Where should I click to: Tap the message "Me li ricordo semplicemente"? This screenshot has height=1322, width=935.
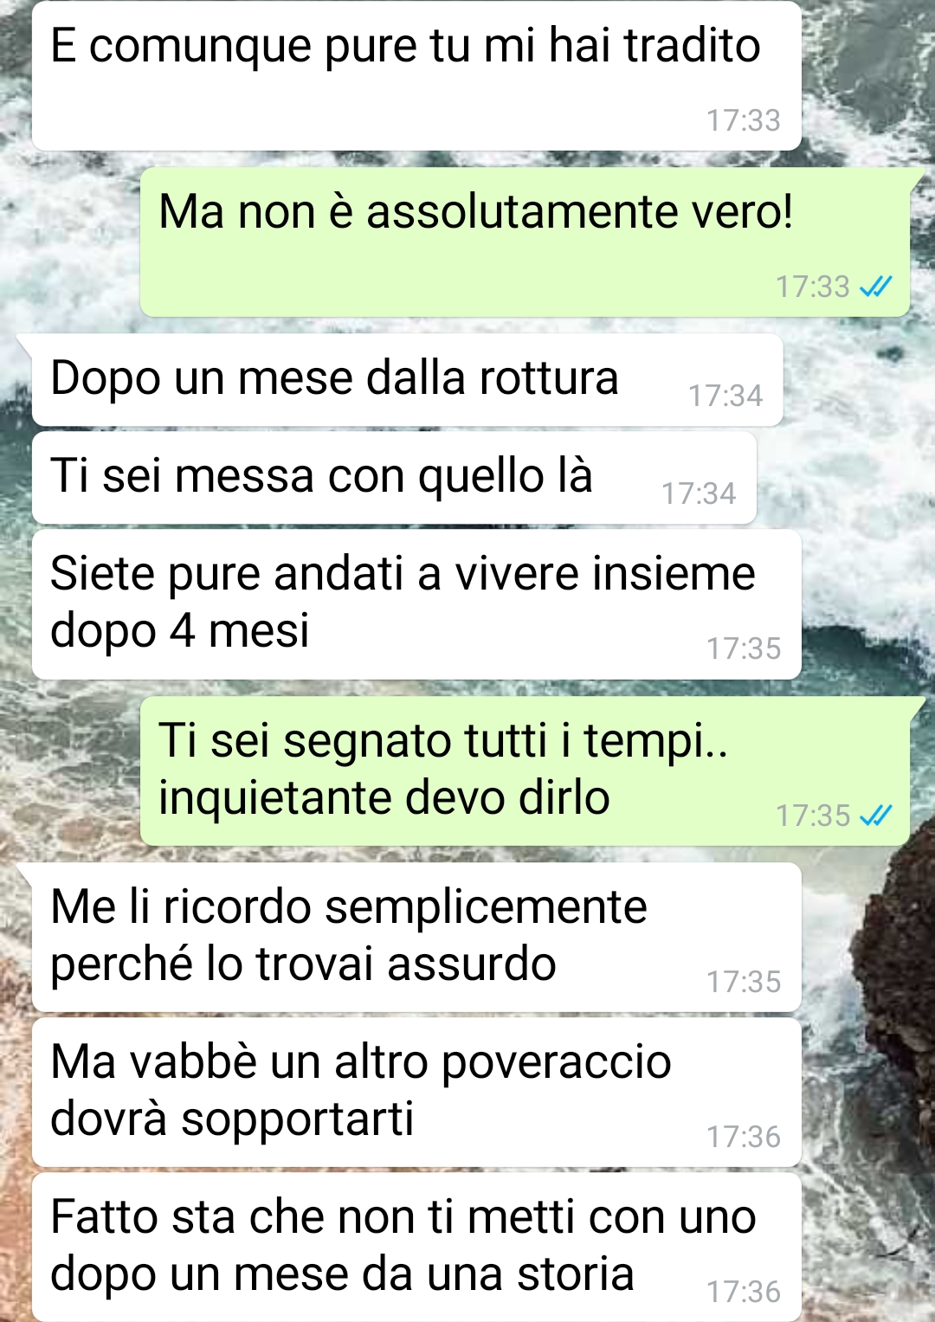(x=416, y=937)
